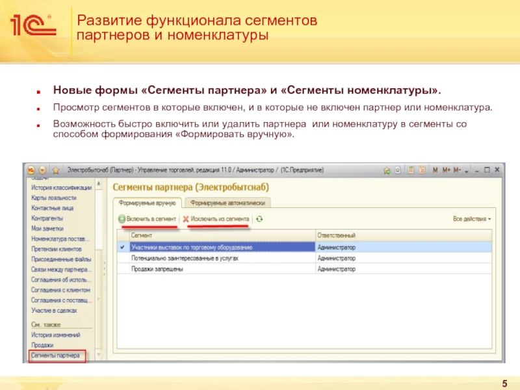Click the M memory button in title bar

(436, 170)
